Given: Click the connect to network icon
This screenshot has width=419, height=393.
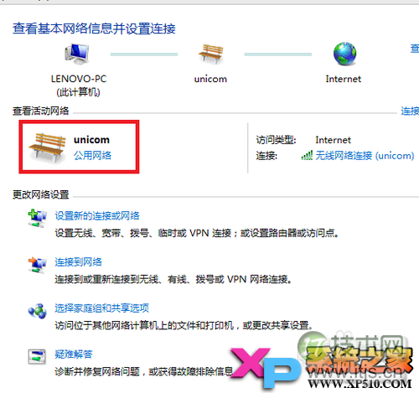Looking at the screenshot, I should click(37, 265).
